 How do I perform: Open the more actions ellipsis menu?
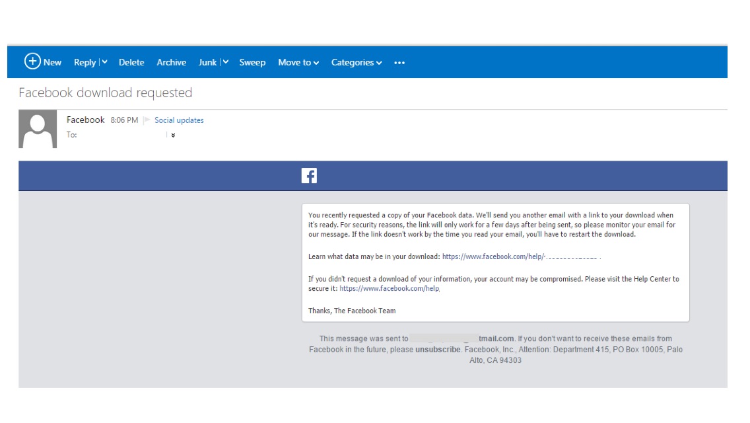coord(399,63)
